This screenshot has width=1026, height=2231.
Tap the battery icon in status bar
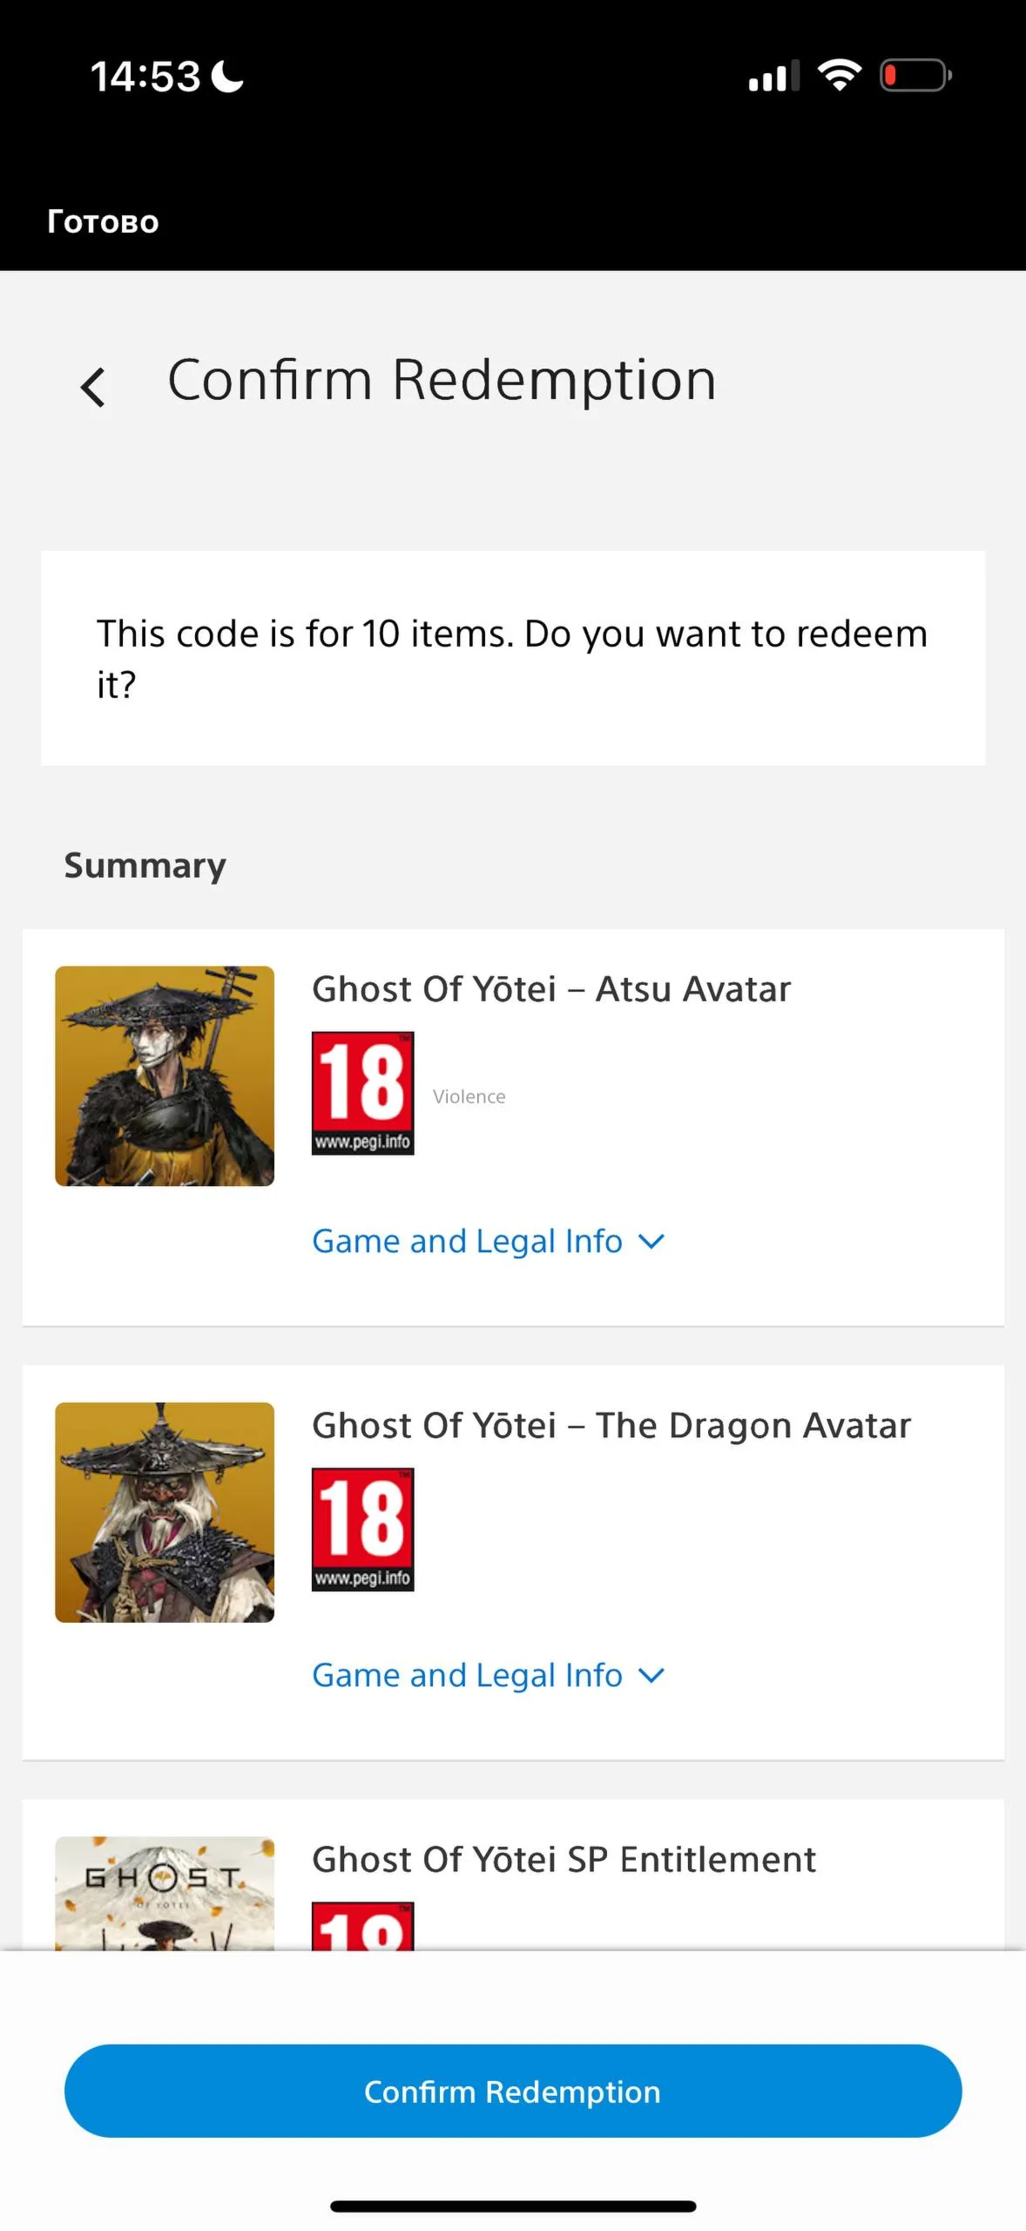915,76
